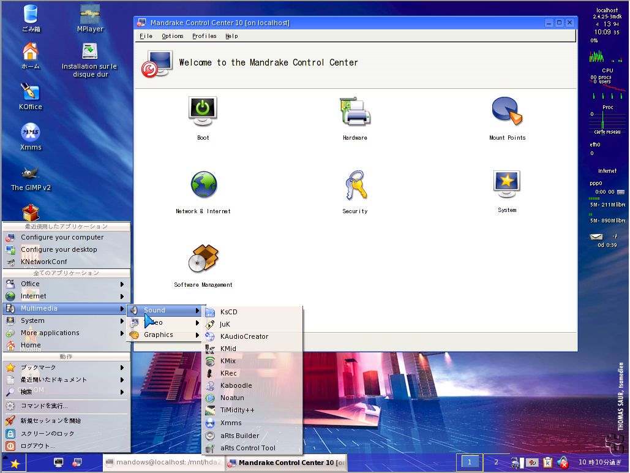Viewport: 630px width, 473px height.
Task: Launch KRec from the Sound menu
Action: tap(252, 373)
